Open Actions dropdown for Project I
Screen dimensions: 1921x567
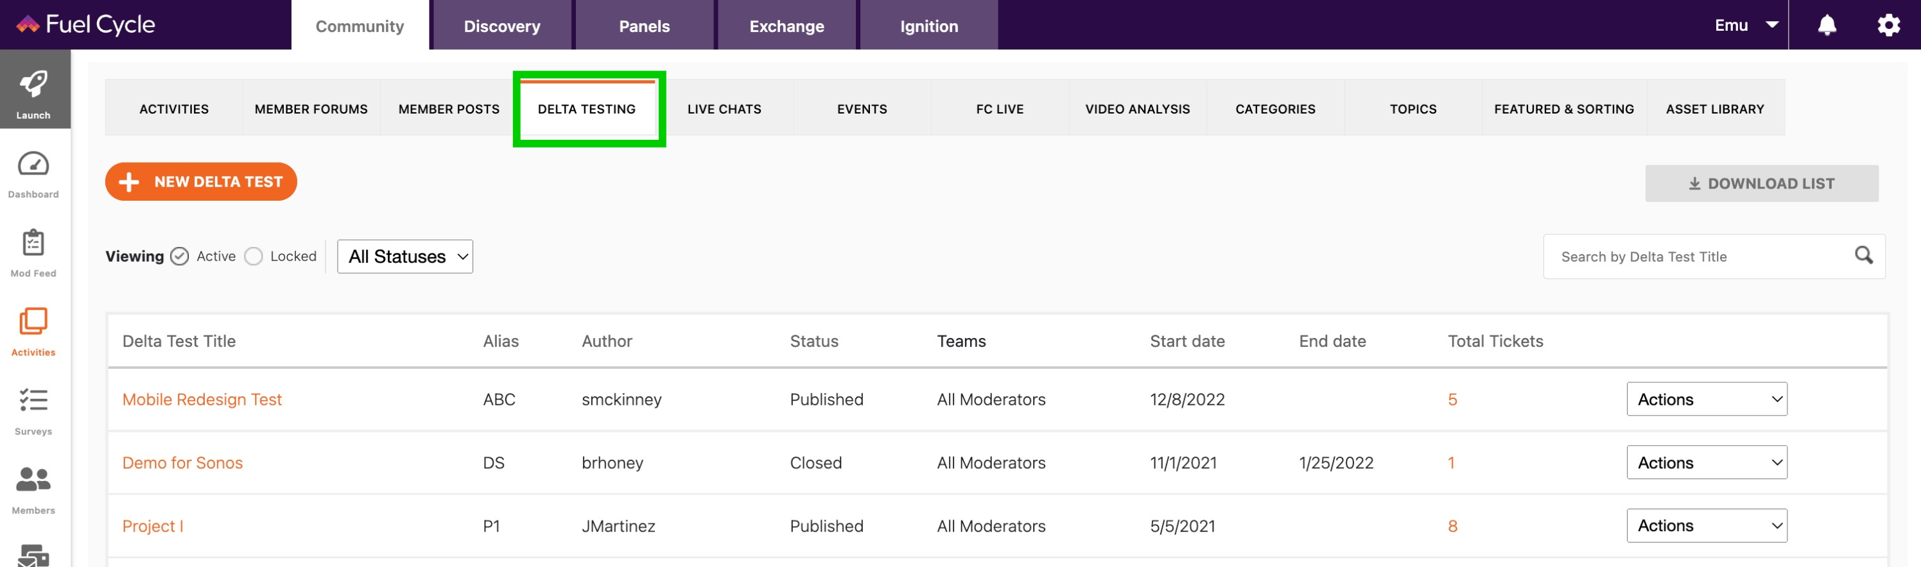[x=1707, y=526]
